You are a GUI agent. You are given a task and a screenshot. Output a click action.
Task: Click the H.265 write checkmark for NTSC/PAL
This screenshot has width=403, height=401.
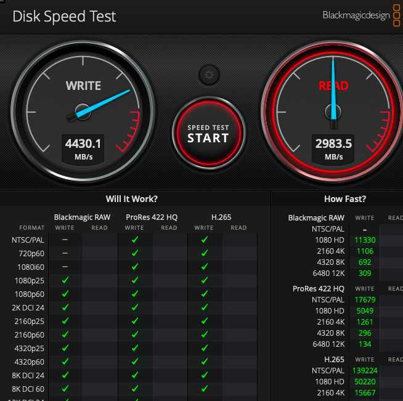(x=205, y=240)
